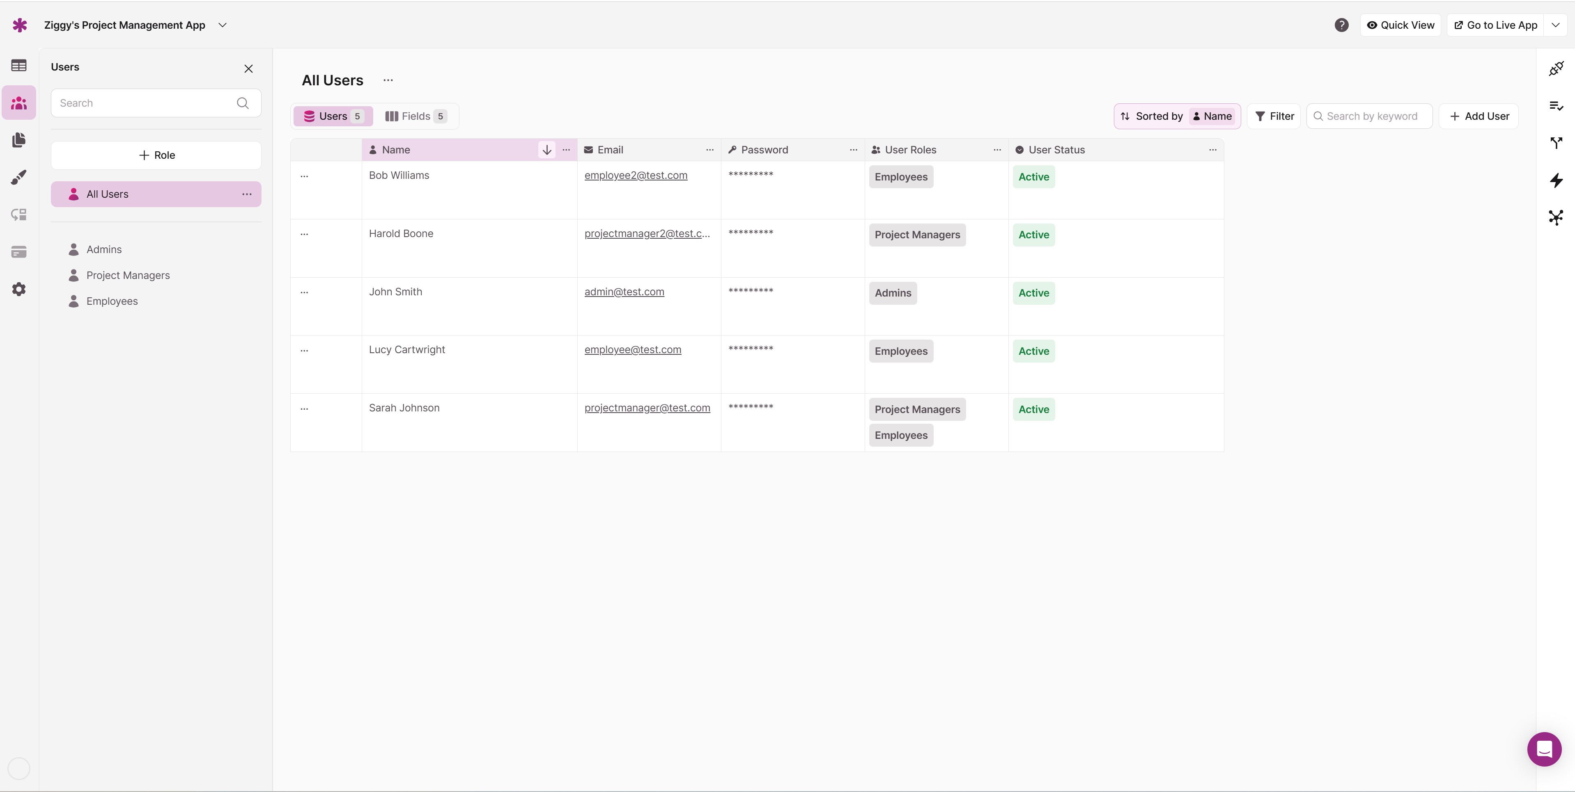Click Search by keyword input field
Screen dimensions: 1575x792
coord(1372,116)
